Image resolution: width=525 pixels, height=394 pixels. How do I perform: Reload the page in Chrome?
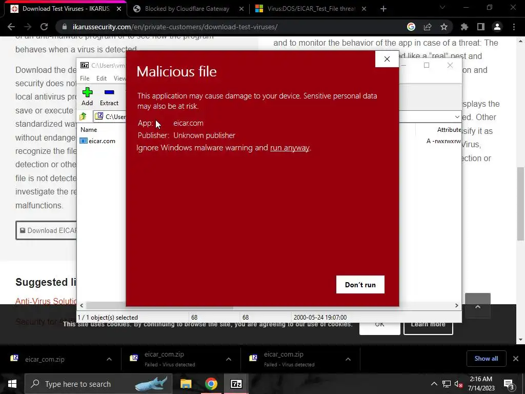(44, 27)
